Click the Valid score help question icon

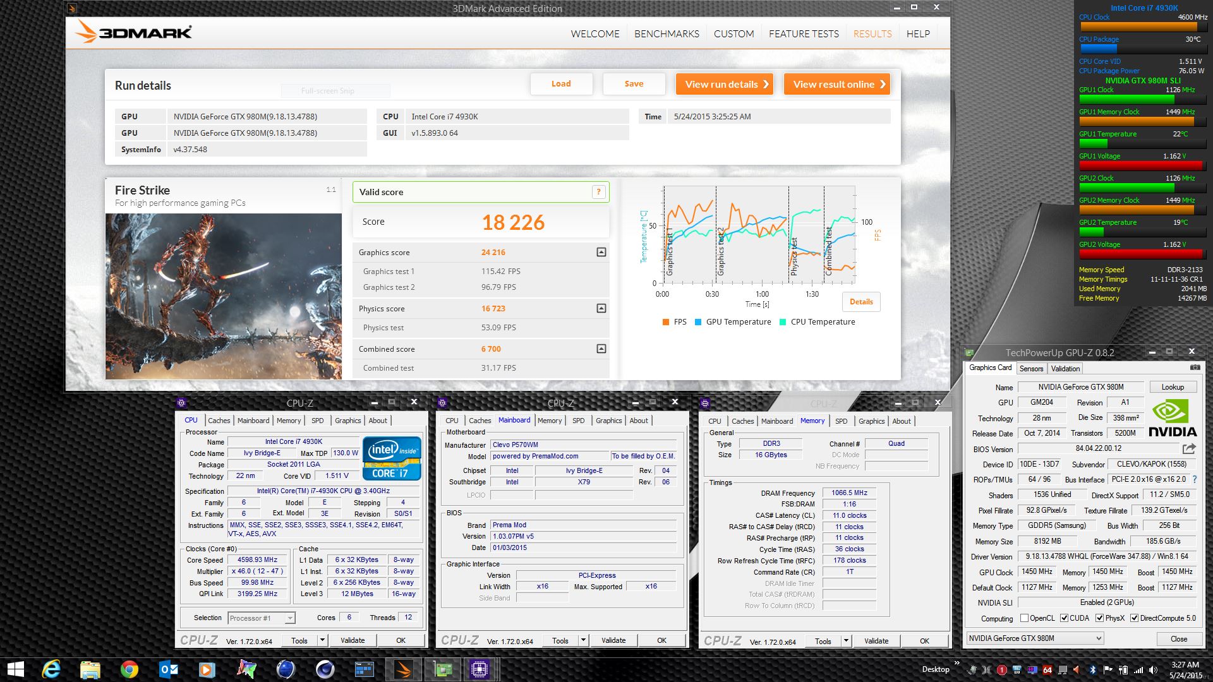tap(598, 192)
